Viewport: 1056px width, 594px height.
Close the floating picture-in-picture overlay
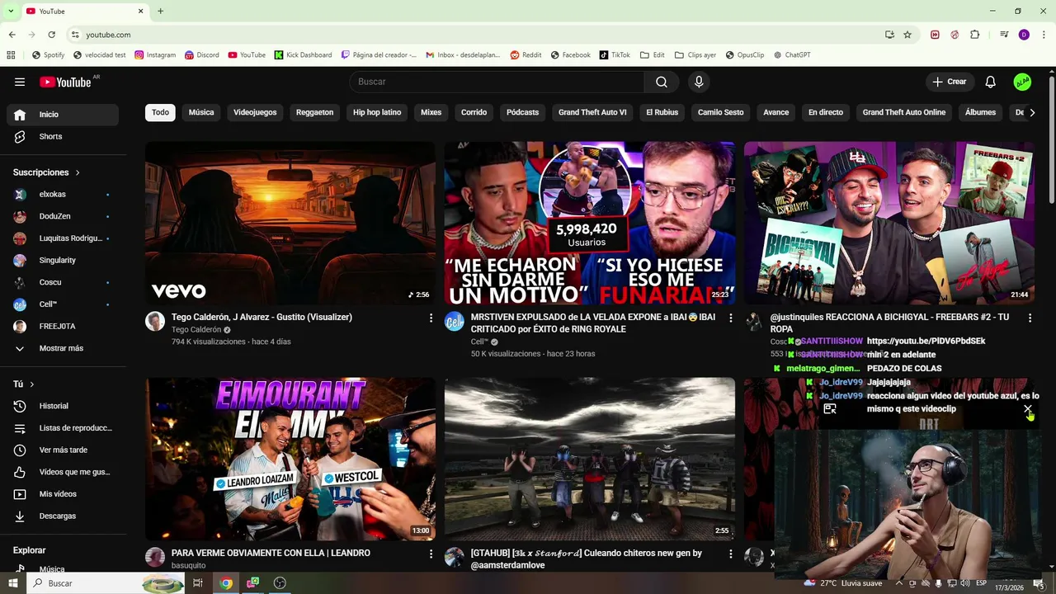pos(1027,408)
